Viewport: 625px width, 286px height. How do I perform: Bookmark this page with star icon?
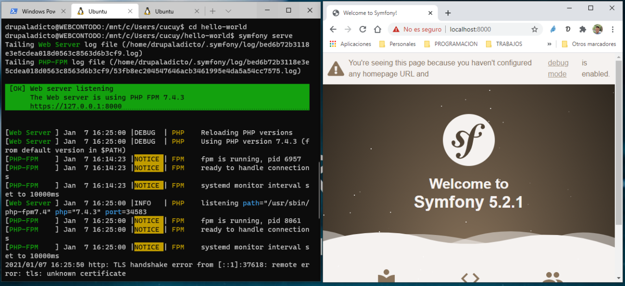click(x=535, y=29)
